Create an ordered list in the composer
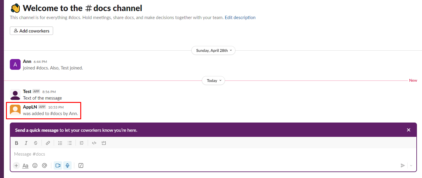Image resolution: width=422 pixels, height=178 pixels. [60, 143]
